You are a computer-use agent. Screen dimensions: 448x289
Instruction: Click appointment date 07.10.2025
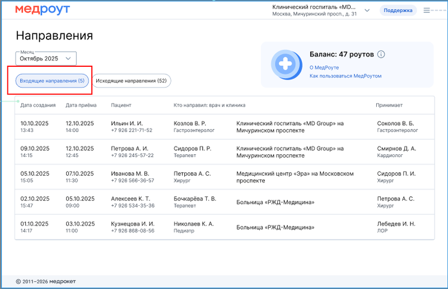[x=80, y=173]
